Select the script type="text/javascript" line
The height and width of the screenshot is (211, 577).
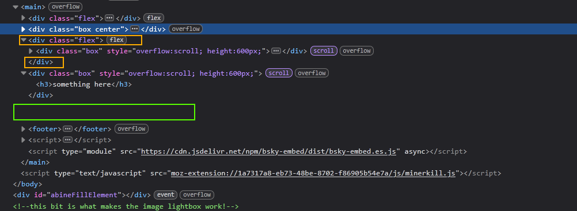(x=261, y=173)
